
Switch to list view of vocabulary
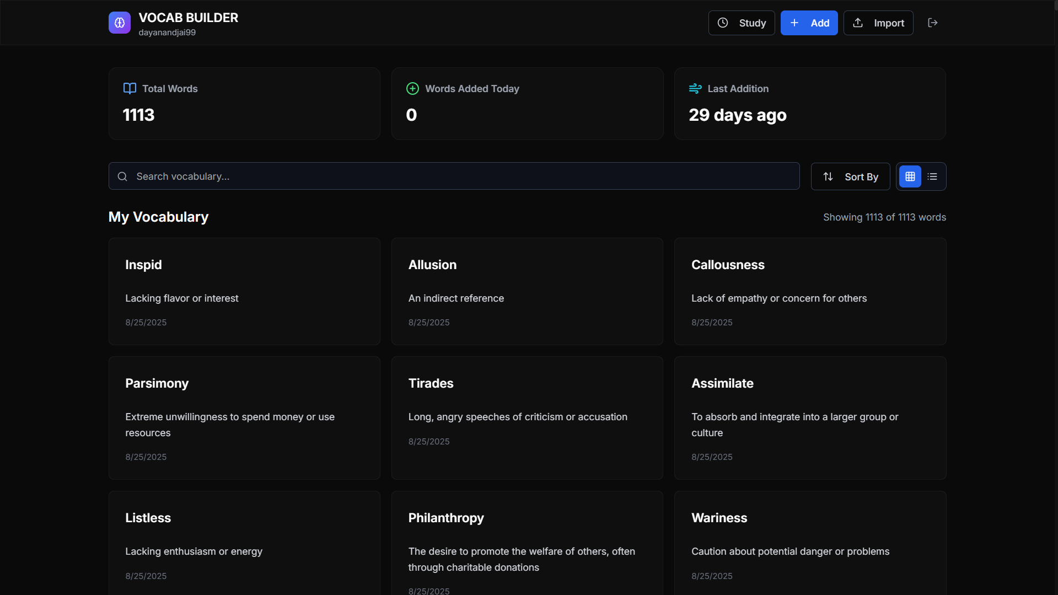pos(932,176)
